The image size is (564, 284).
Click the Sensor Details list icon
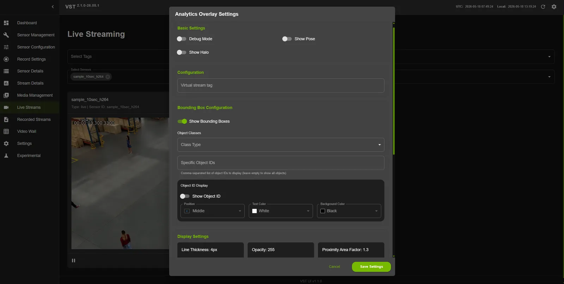click(x=6, y=71)
